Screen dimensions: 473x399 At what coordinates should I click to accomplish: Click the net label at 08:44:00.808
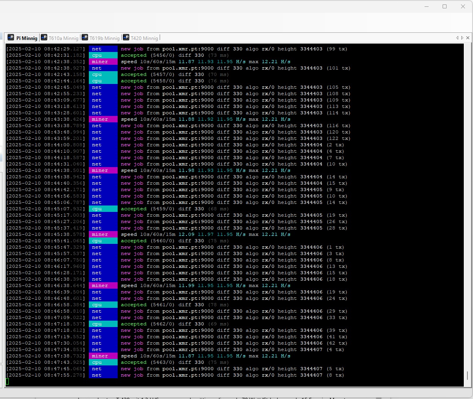pos(103,145)
